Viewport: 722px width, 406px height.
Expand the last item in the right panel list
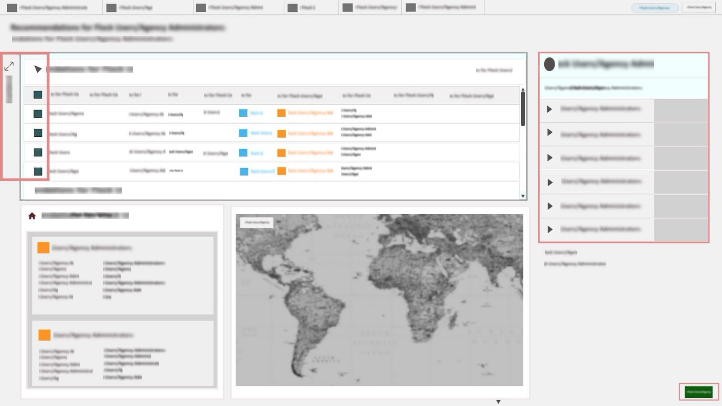pos(550,230)
